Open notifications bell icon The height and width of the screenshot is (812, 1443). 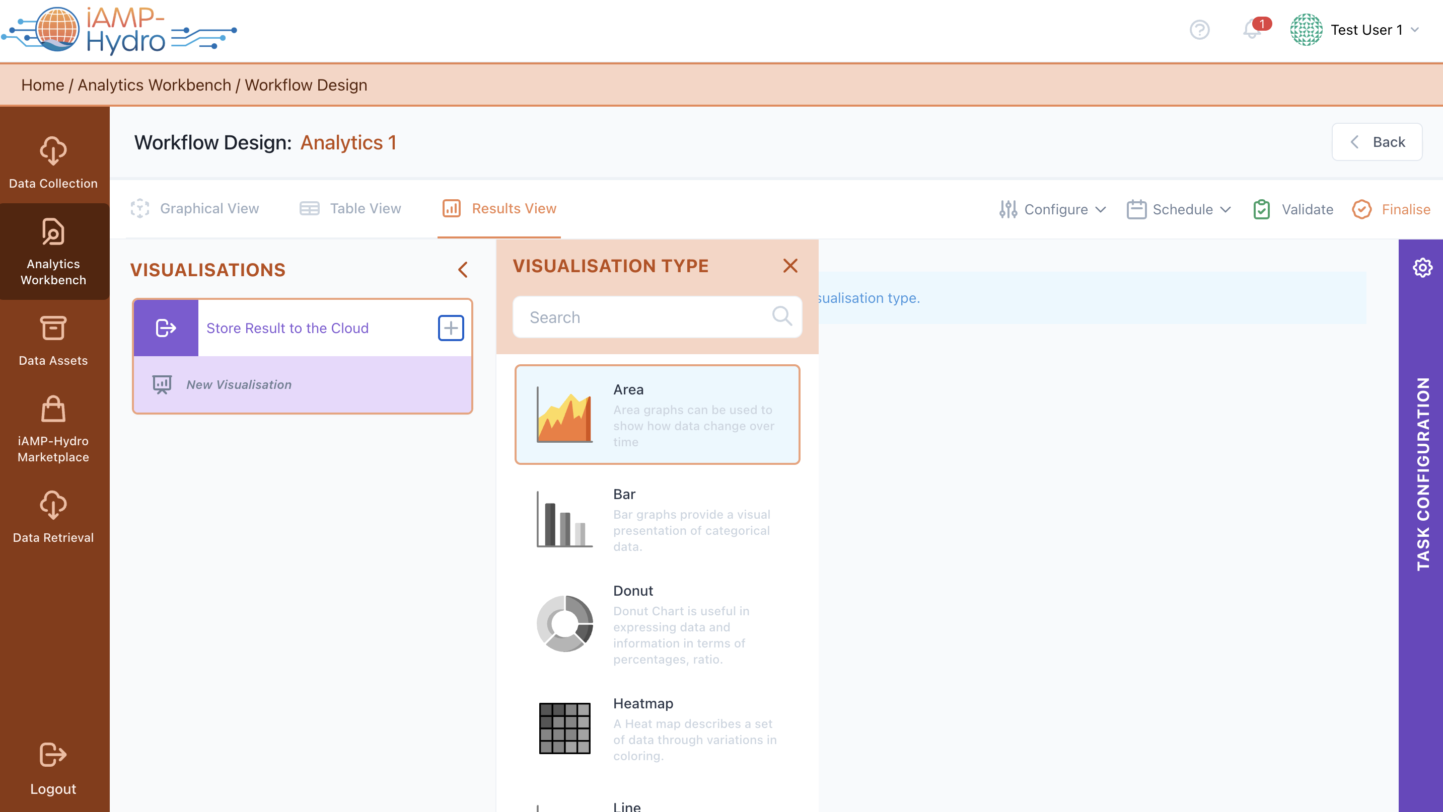1252,30
